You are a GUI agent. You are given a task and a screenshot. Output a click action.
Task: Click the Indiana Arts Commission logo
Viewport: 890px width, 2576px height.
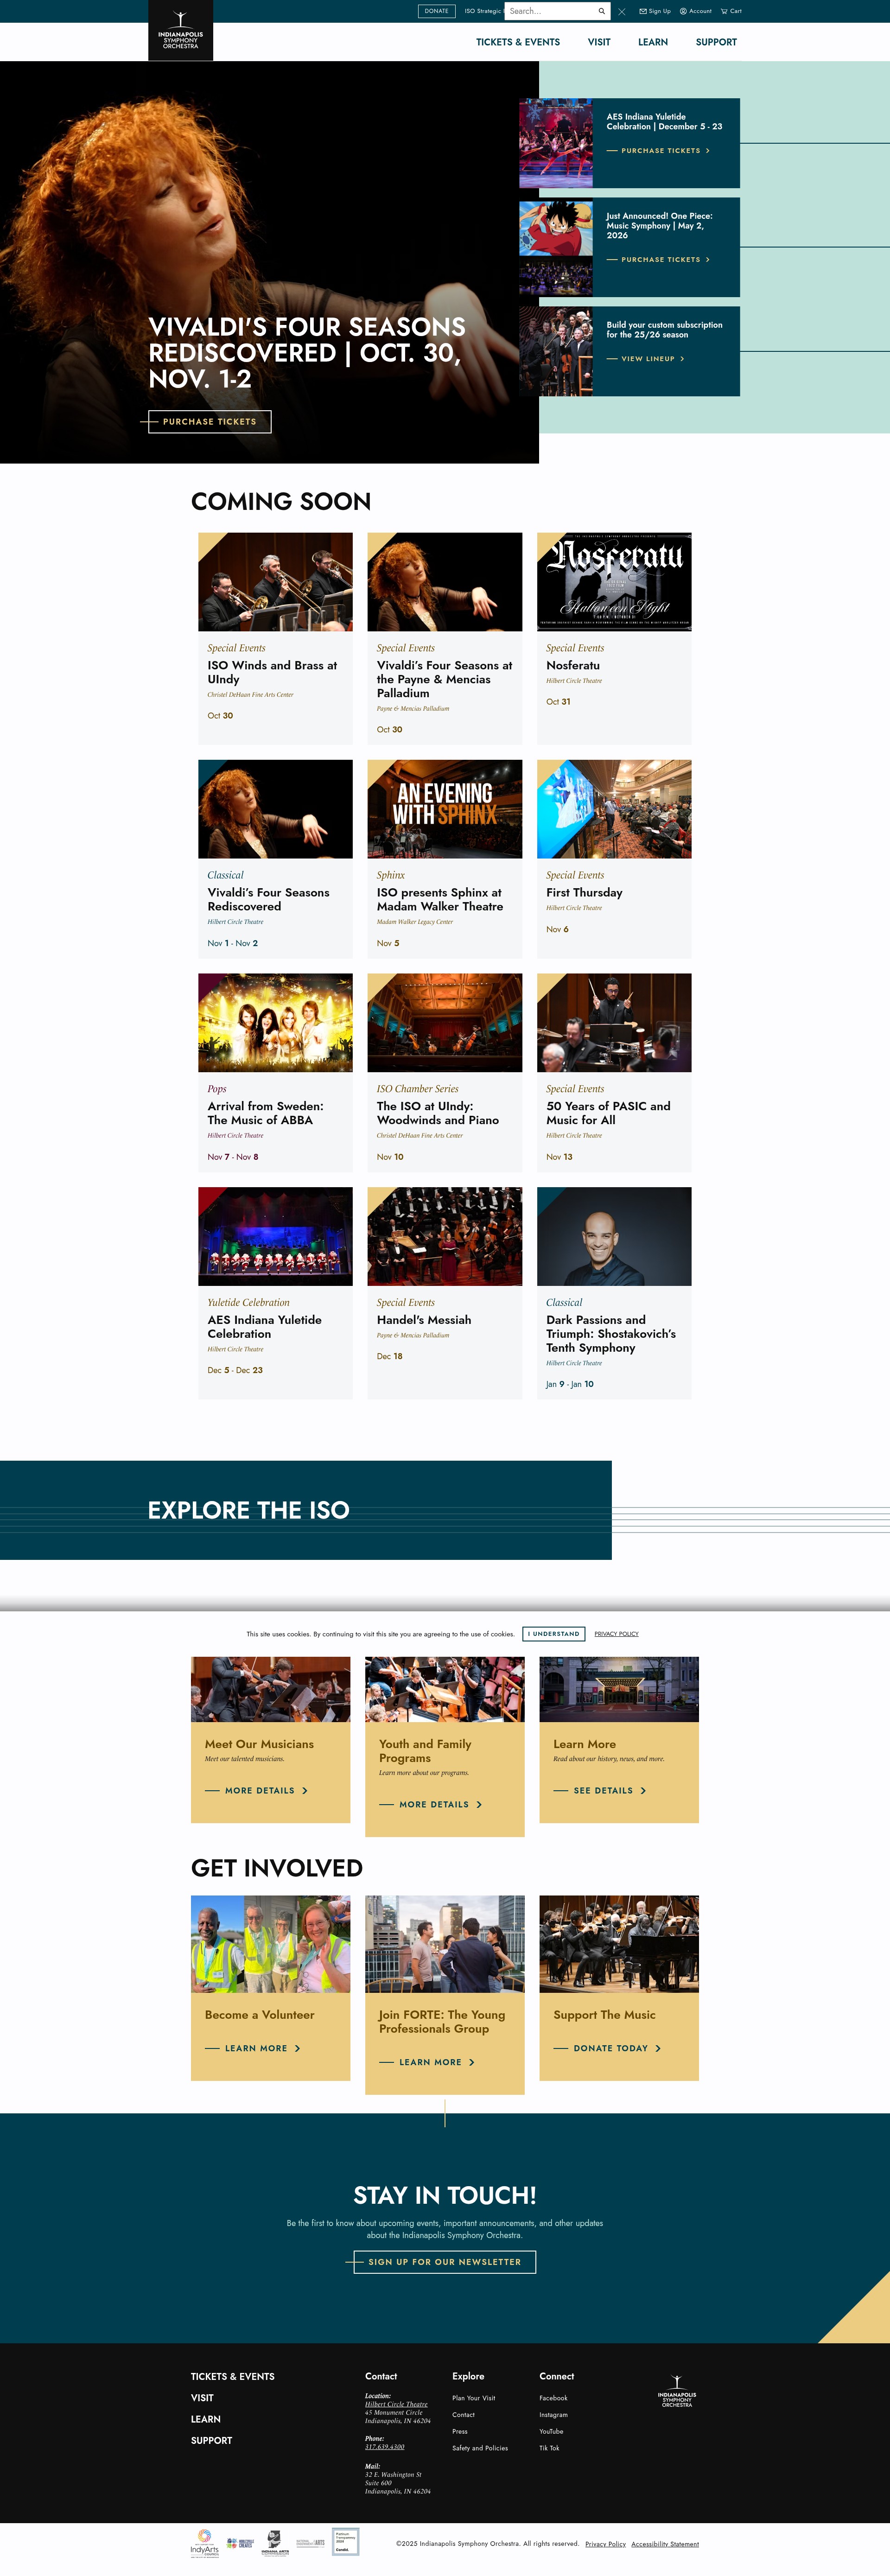(275, 2543)
